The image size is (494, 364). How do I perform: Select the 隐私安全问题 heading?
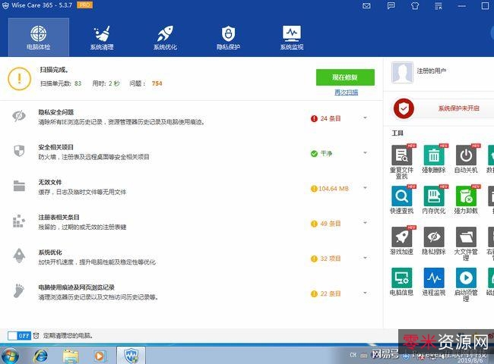56,112
